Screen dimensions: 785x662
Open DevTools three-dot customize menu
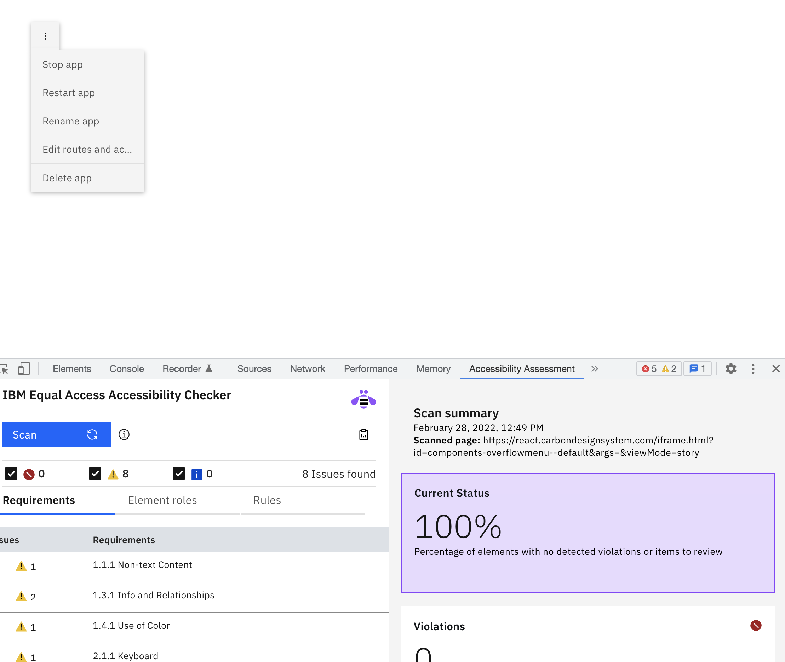coord(753,368)
